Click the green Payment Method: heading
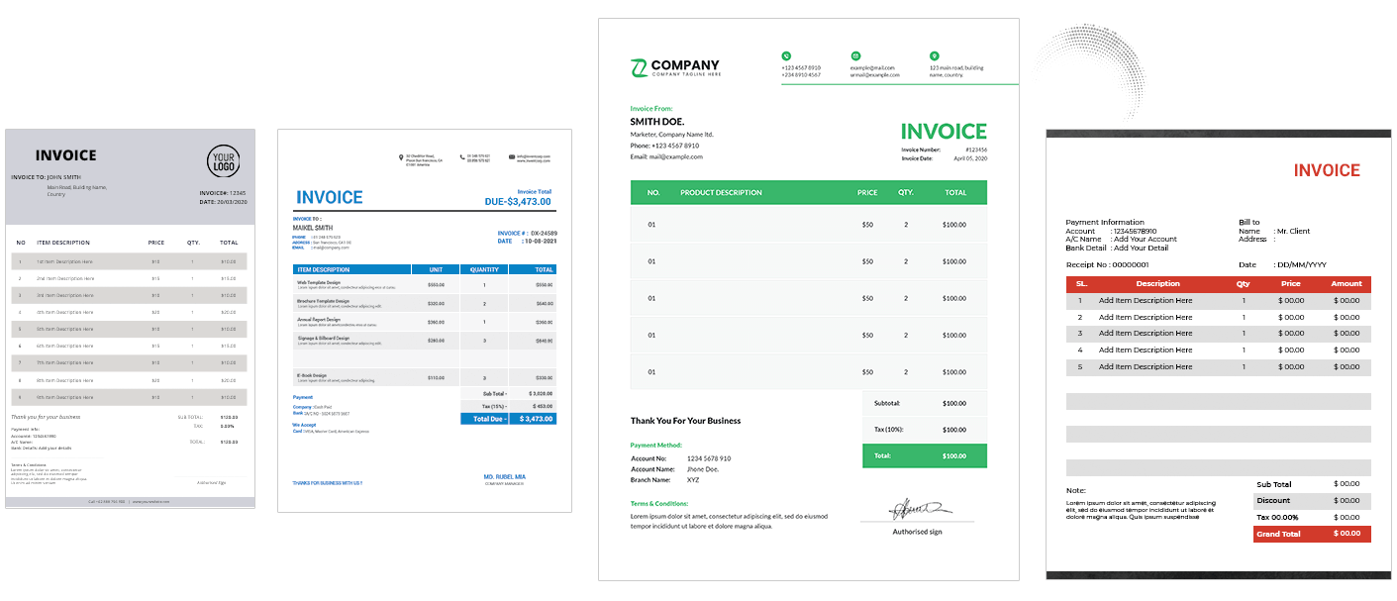The image size is (1397, 601). coord(655,446)
